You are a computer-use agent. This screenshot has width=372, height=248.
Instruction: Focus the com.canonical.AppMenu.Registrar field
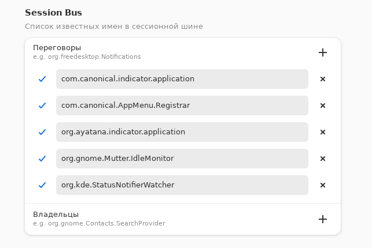click(182, 106)
